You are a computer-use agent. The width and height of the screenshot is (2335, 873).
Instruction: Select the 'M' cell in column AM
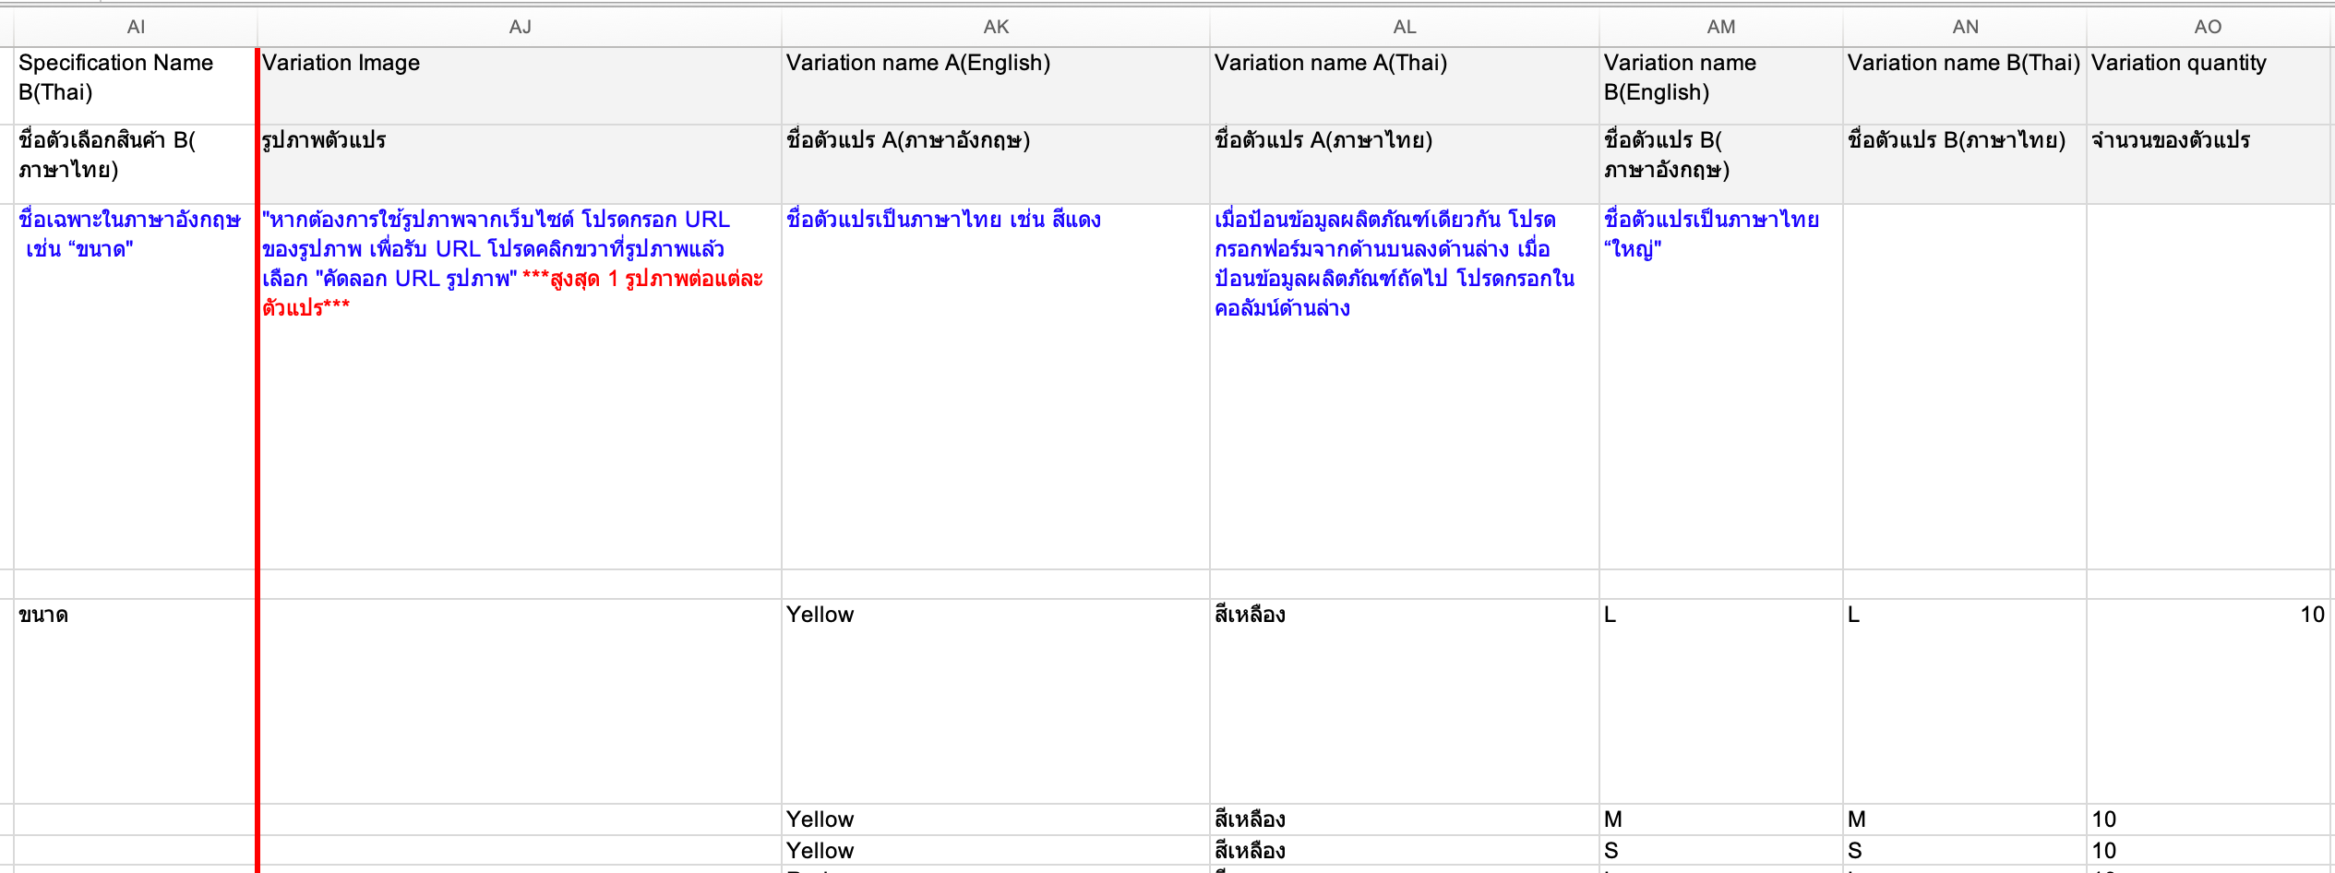pos(1721,819)
